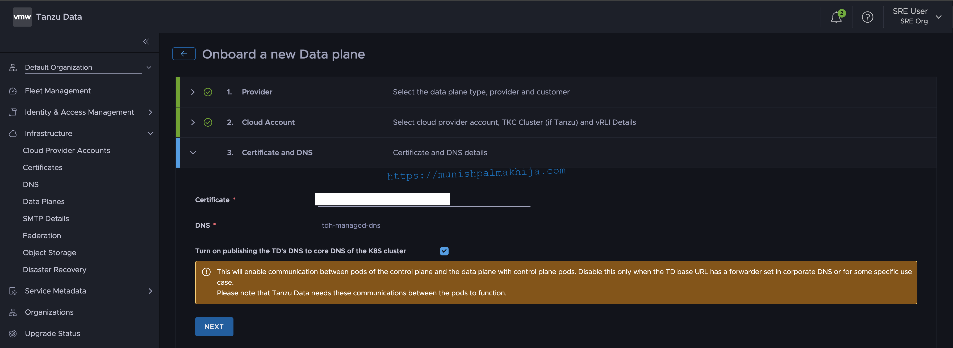
Task: Open the help question mark icon
Action: (867, 17)
